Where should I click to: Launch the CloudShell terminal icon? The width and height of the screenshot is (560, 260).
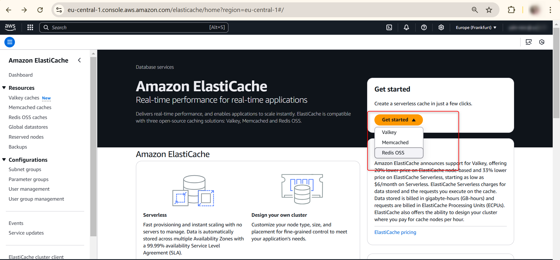click(x=389, y=27)
